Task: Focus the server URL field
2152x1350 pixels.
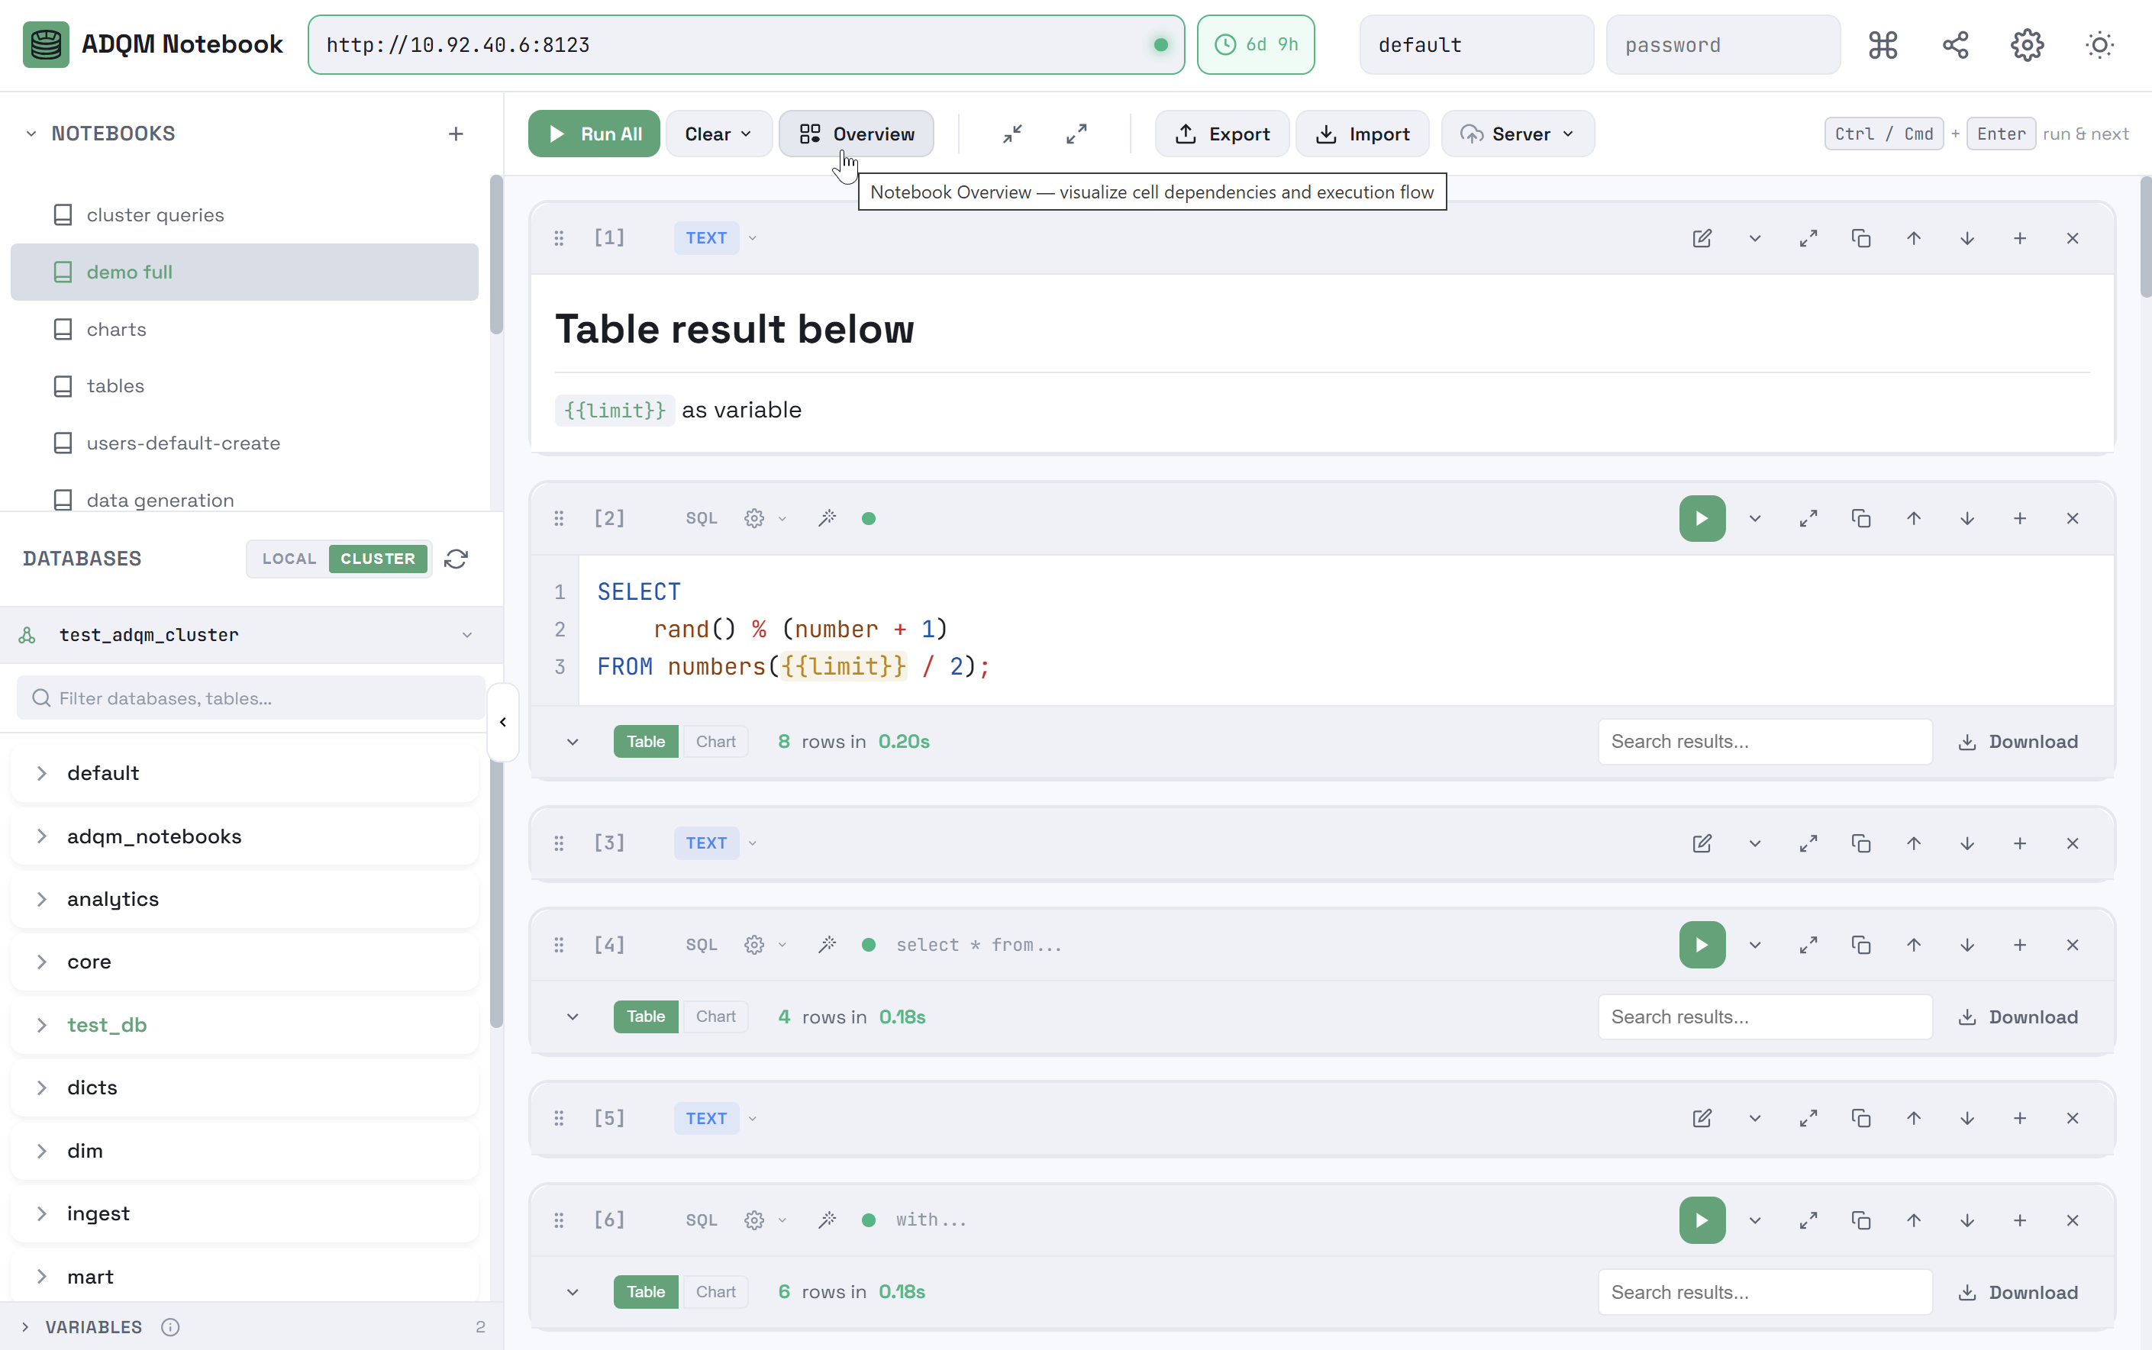Action: click(x=746, y=44)
